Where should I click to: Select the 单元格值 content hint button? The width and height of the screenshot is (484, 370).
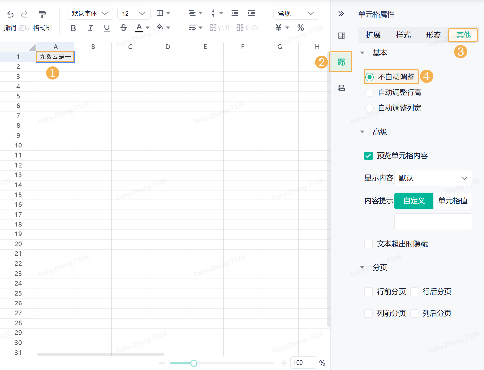[x=453, y=201]
